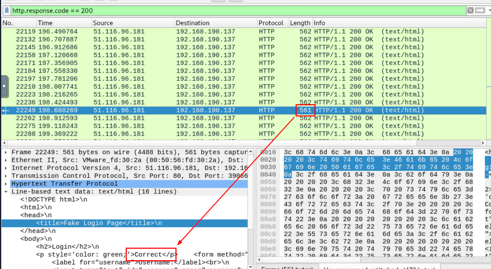Viewport: 491px width, 269px height.
Task: Expand the Ethernet II details section
Action: pyautogui.click(x=6, y=160)
